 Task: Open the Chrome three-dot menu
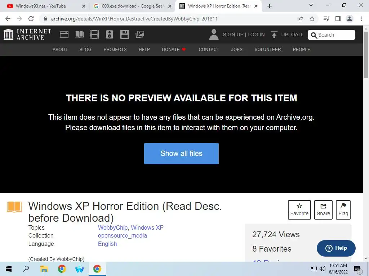361,19
